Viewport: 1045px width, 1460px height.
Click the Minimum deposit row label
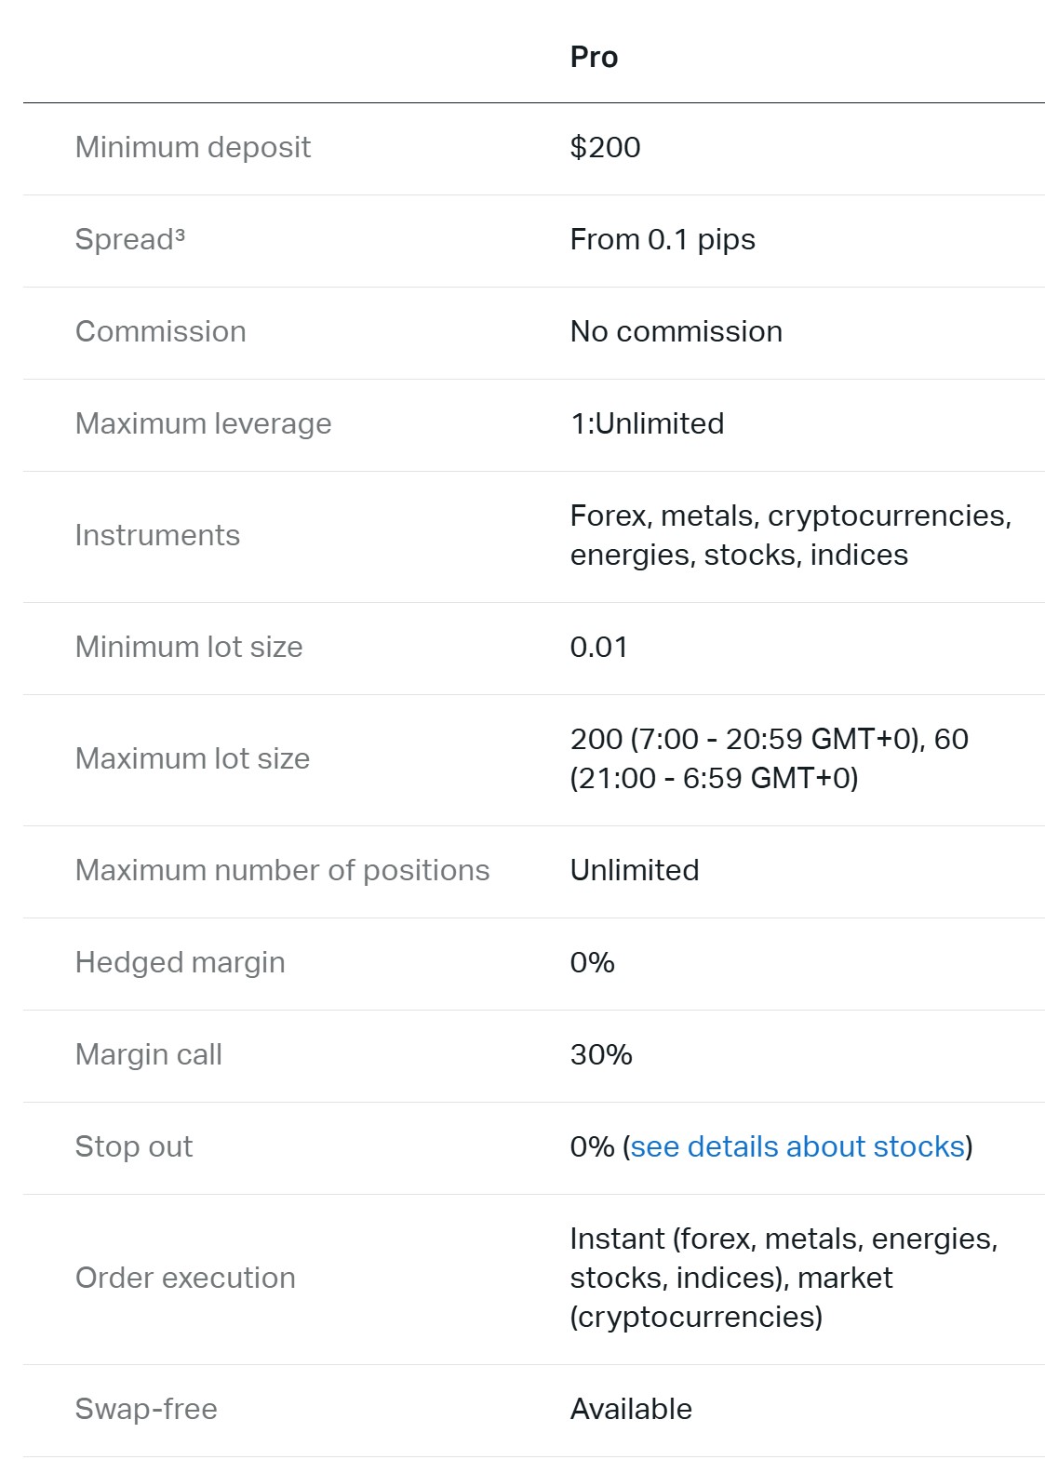pyautogui.click(x=193, y=147)
